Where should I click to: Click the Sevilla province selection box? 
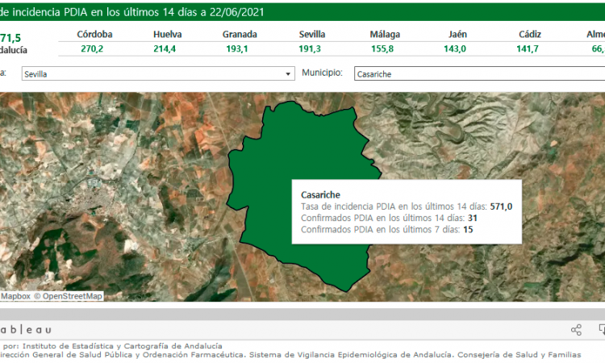[153, 74]
